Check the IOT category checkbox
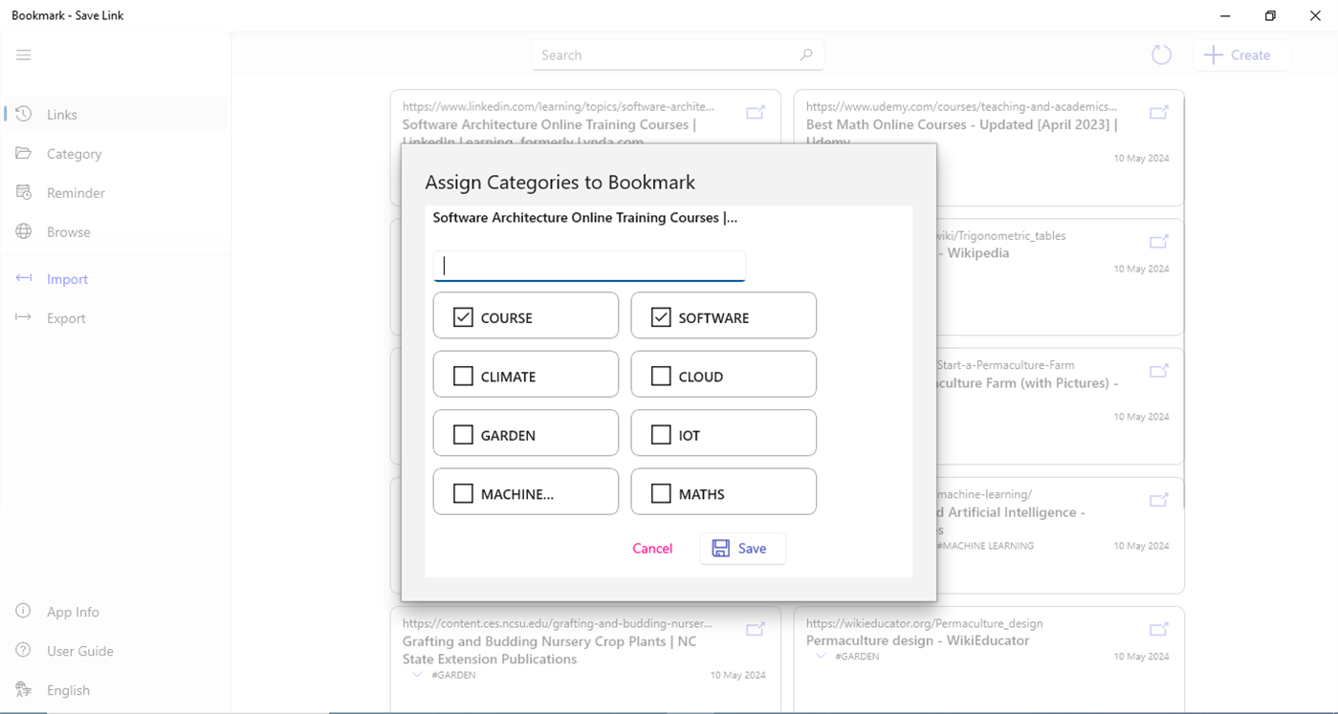The image size is (1338, 714). click(x=660, y=433)
